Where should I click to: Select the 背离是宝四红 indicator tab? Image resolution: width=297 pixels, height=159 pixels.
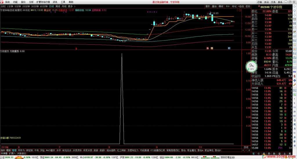coord(173,151)
